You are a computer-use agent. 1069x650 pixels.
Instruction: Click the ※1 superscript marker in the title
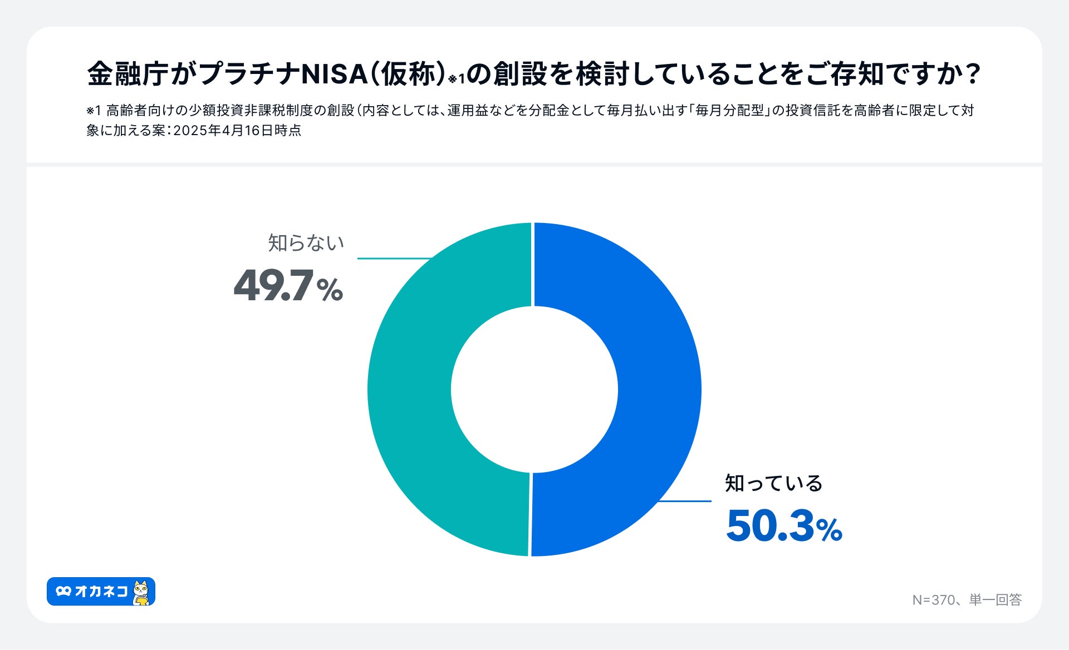point(457,79)
